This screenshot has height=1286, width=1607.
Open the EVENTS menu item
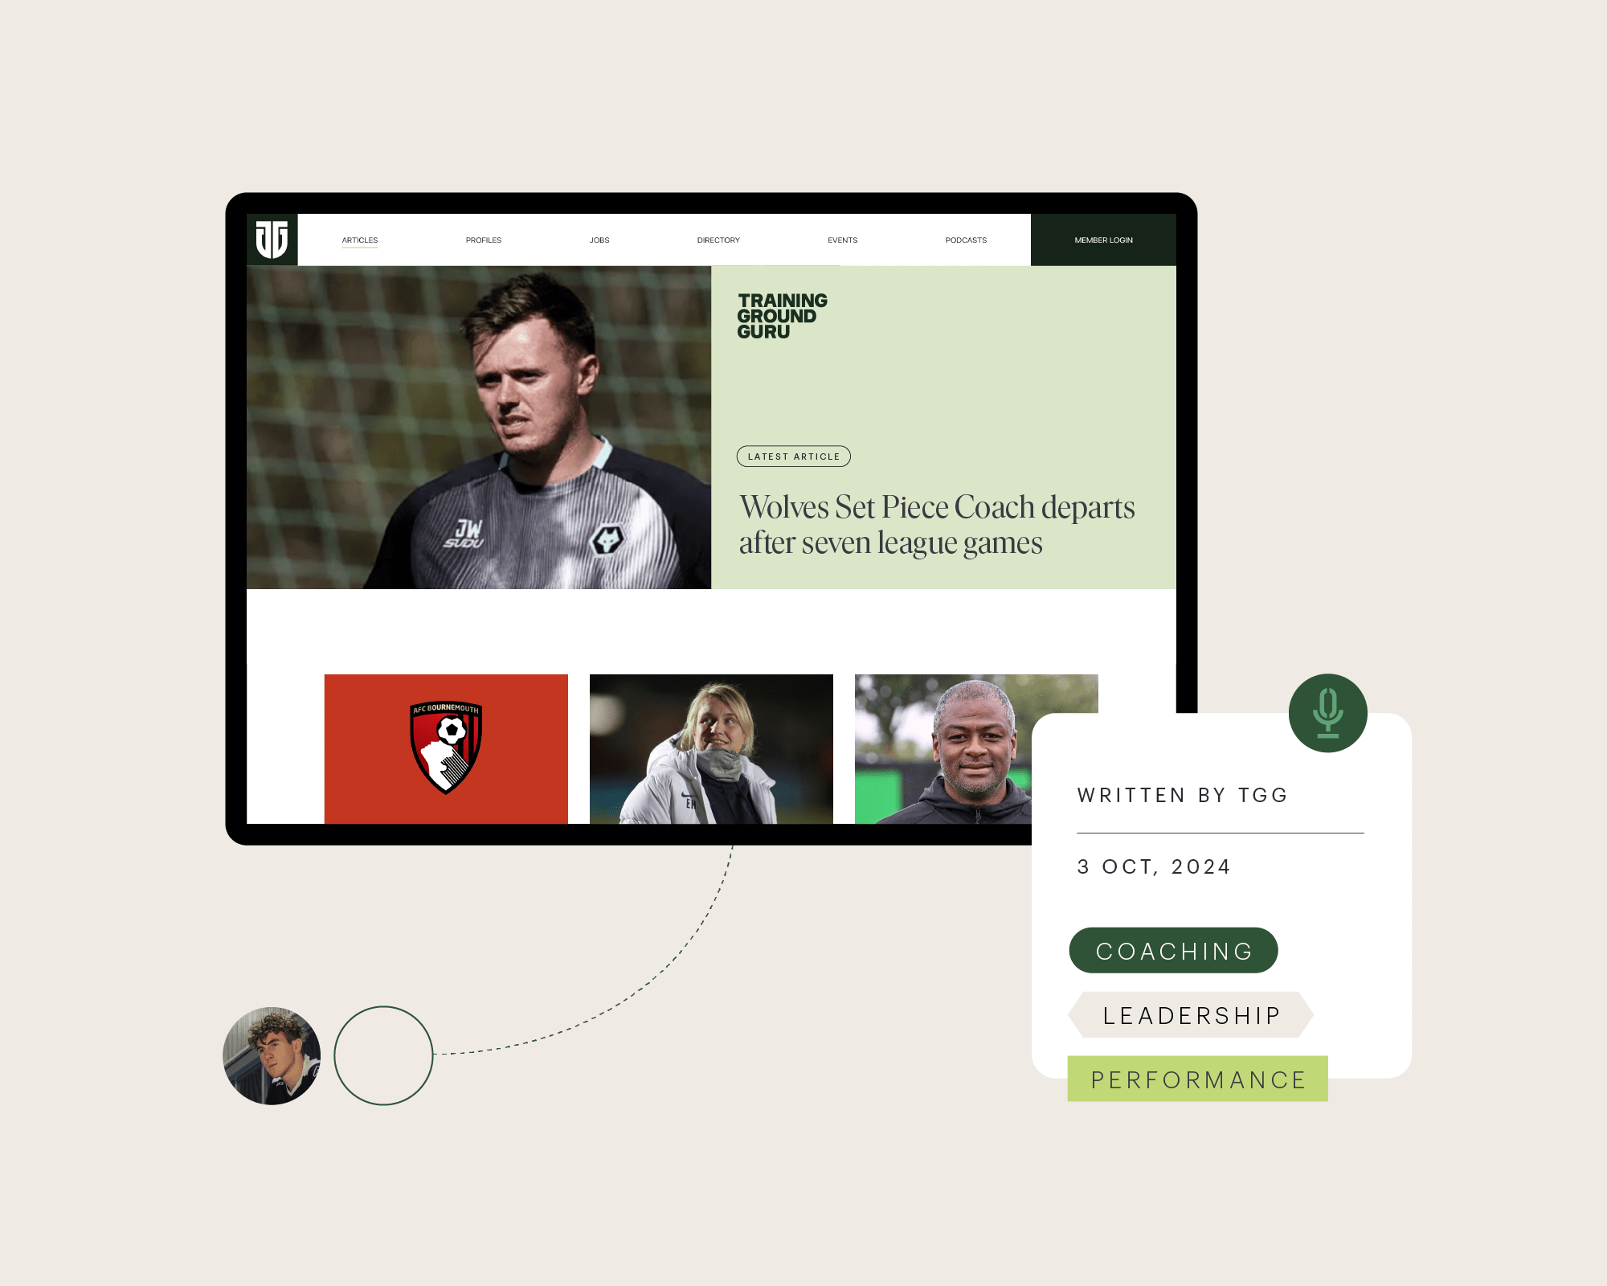click(841, 240)
